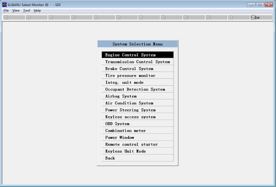276x187 pixels.
Task: Open the Tool menu
Action: tap(27, 10)
